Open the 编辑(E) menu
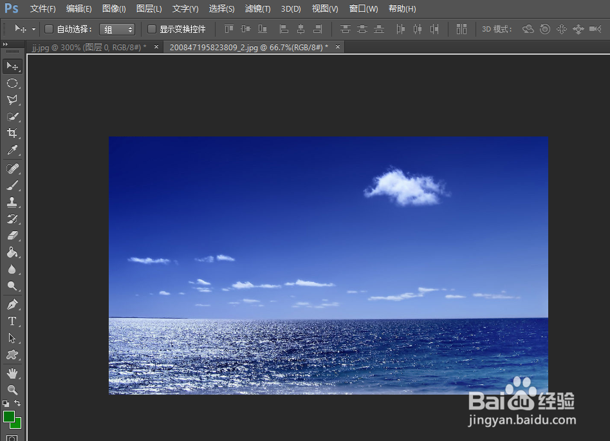The height and width of the screenshot is (441, 610). (79, 8)
